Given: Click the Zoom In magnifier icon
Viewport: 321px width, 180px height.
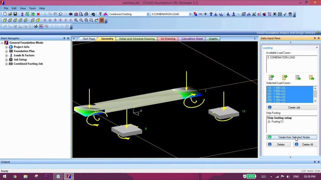Looking at the screenshot, I should tap(76, 20).
